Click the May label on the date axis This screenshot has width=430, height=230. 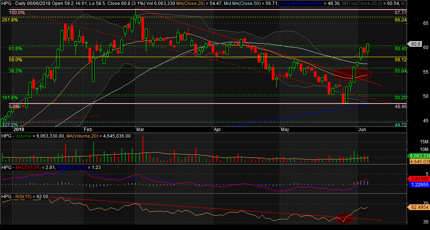tap(285, 130)
